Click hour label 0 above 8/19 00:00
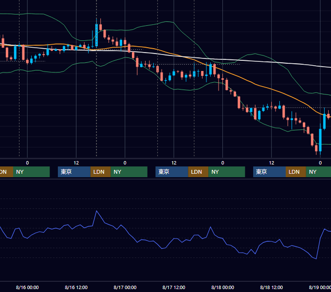This screenshot has width=331, height=292. click(x=320, y=163)
